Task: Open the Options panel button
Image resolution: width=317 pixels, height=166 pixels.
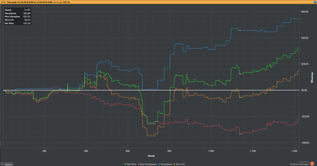Action: point(7,164)
